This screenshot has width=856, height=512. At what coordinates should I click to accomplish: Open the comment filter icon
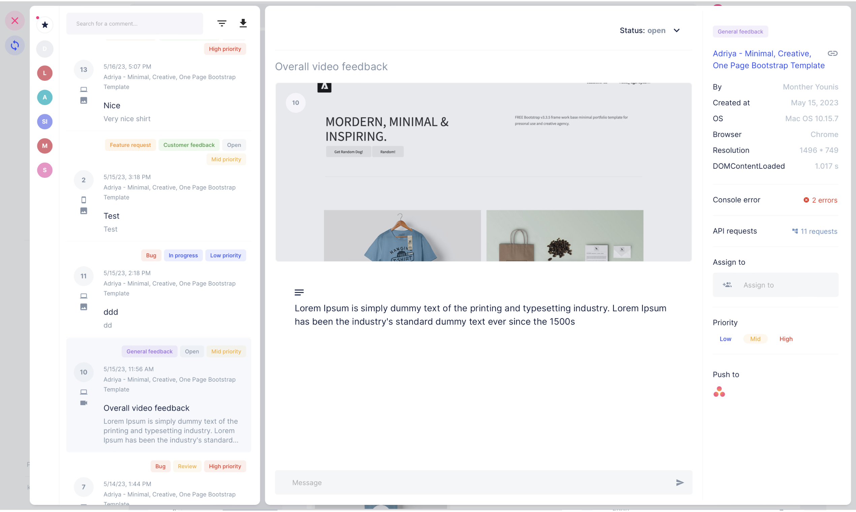(x=222, y=24)
